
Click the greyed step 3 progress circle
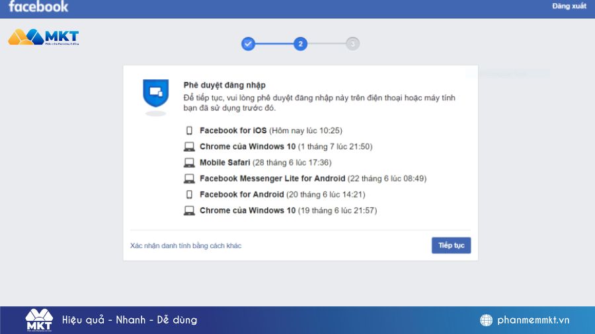(x=352, y=44)
